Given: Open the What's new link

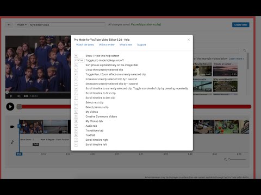Looking at the screenshot, I should (x=126, y=44).
